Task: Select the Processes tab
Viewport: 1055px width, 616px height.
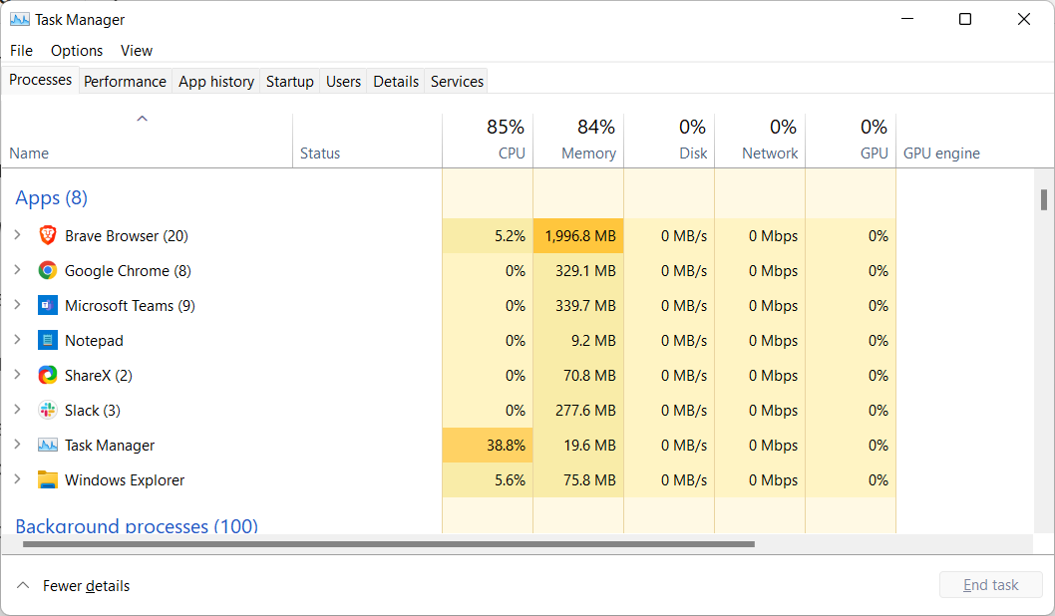Action: (x=40, y=80)
